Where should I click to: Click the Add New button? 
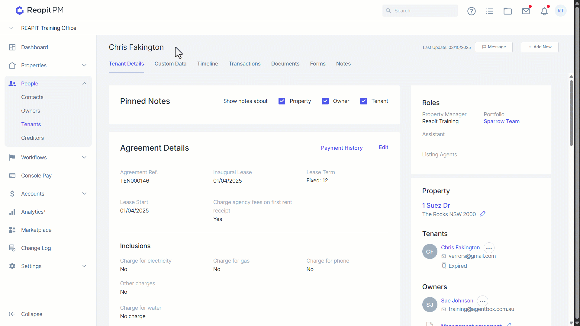coord(540,47)
